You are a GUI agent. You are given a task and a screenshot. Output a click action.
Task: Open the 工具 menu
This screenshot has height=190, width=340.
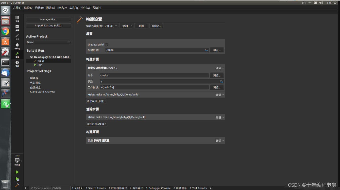tap(73, 8)
